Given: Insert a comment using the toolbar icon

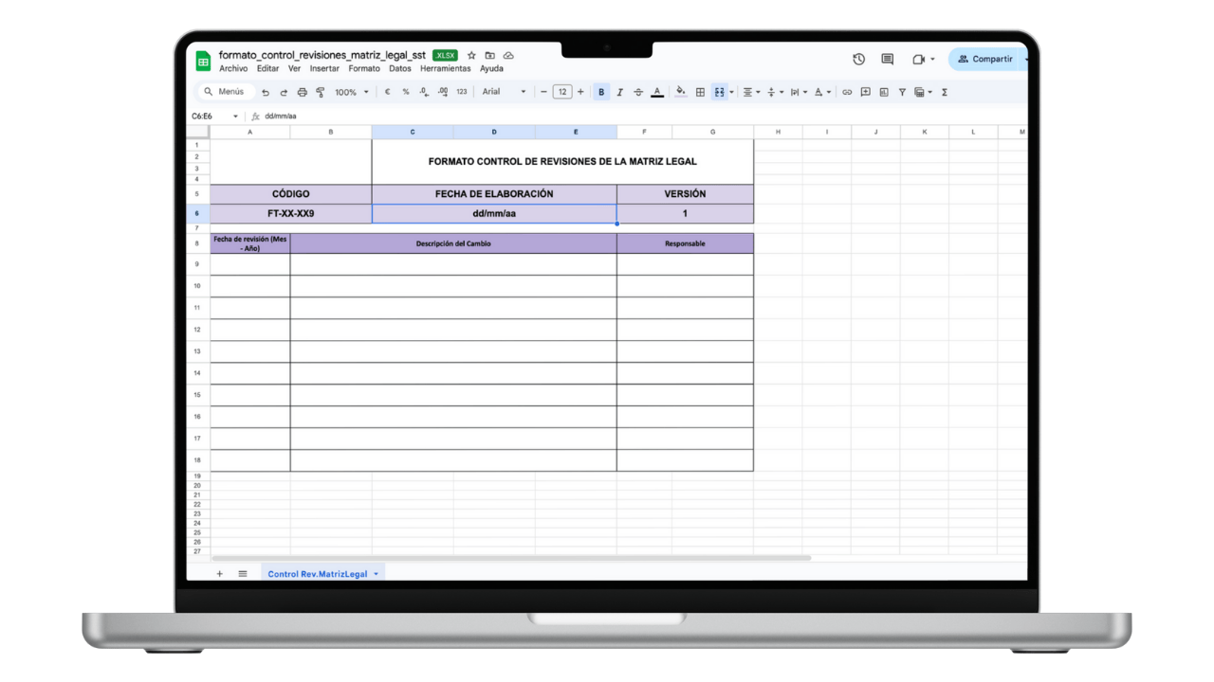Looking at the screenshot, I should tap(865, 92).
